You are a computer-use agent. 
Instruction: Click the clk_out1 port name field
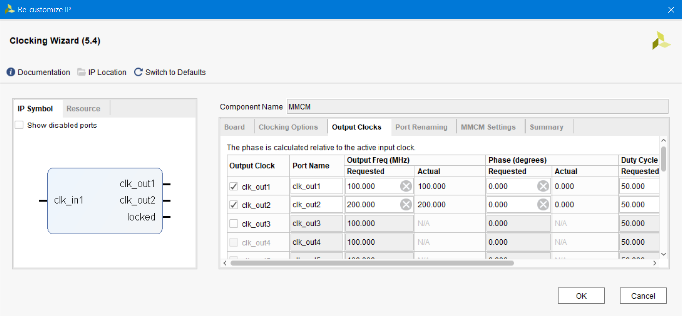click(316, 187)
